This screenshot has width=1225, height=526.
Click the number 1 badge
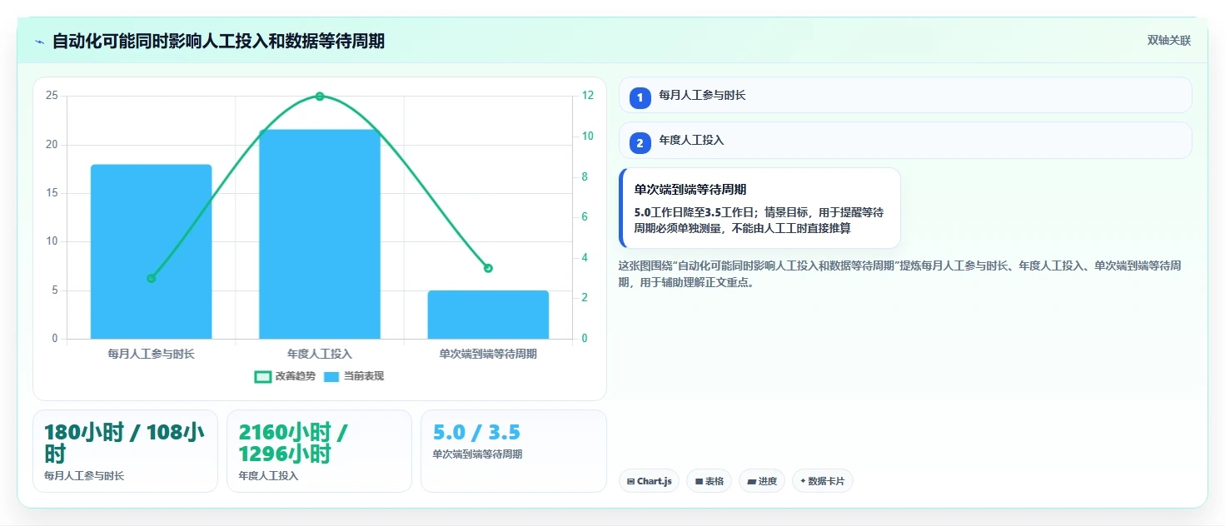(x=640, y=98)
